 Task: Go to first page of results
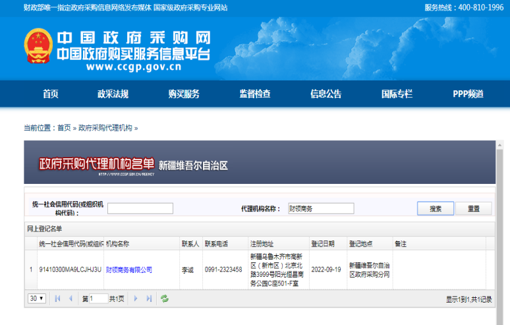[57, 299]
